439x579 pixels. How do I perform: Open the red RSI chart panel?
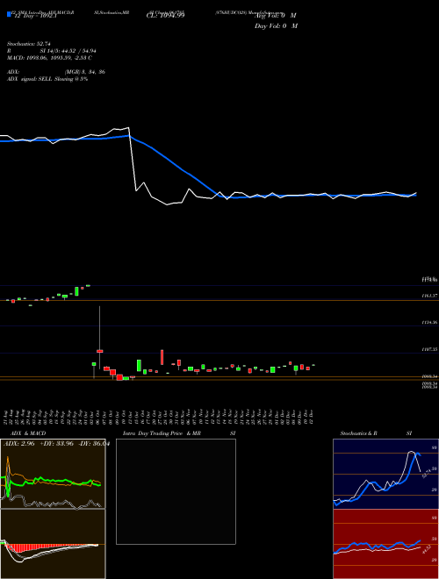click(x=385, y=544)
